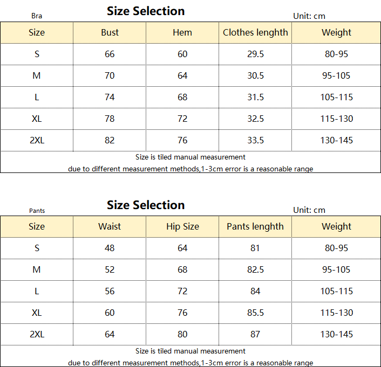Click the small Bra label above first table
Image resolution: width=381 pixels, height=367 pixels.
[x=37, y=16]
